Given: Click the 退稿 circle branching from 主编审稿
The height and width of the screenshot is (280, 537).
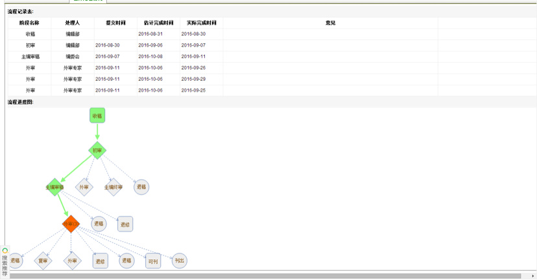Looking at the screenshot, I should [x=99, y=224].
